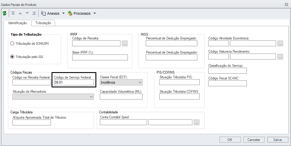
Task: Click Situação Tributária PIS field
Action: pos(179,82)
